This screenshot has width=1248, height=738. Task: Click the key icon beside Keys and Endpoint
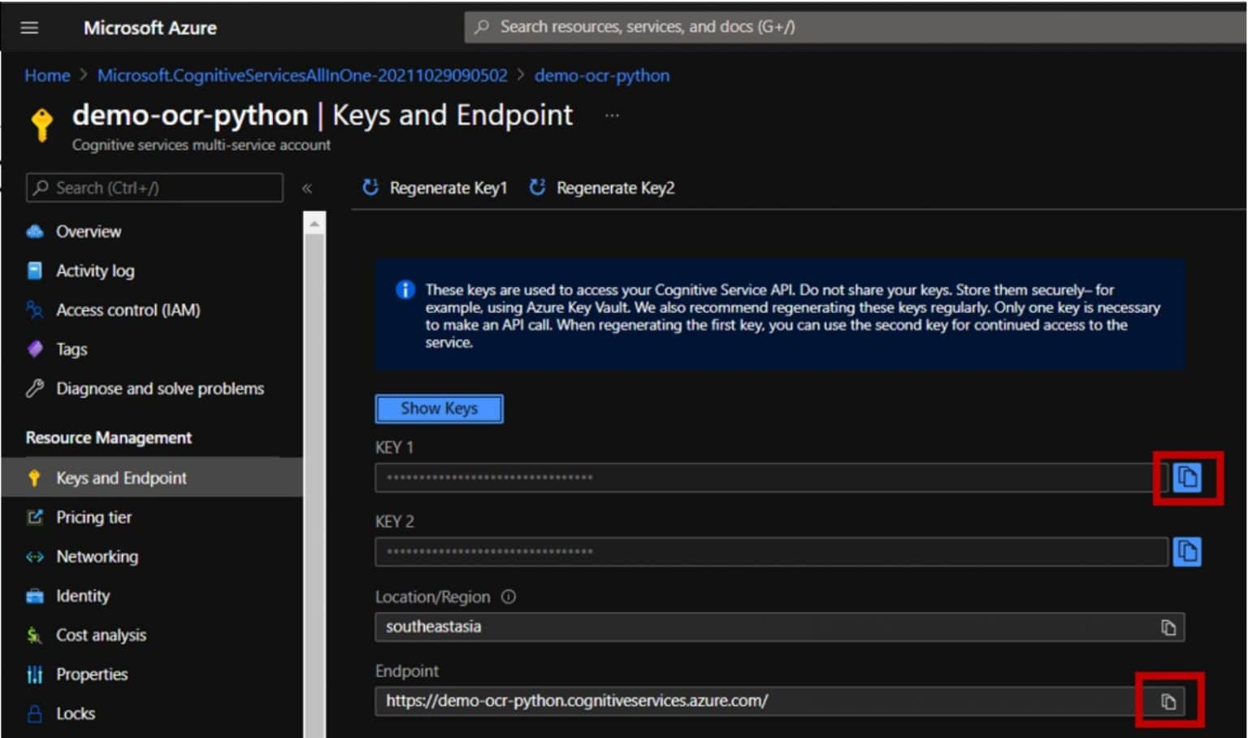[34, 478]
